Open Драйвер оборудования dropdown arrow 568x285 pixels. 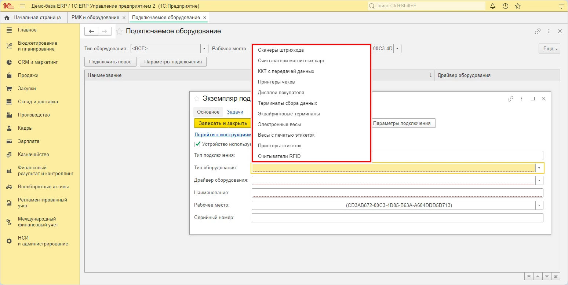539,180
